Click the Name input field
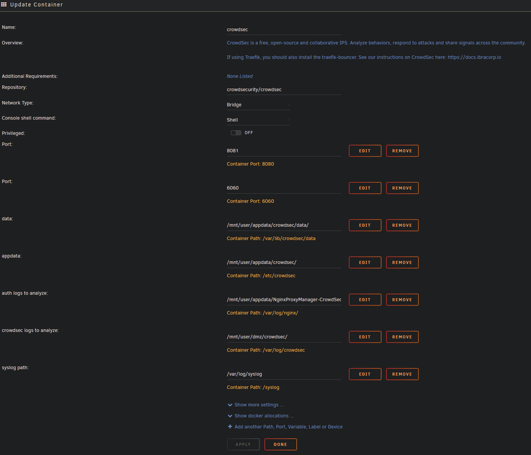The width and height of the screenshot is (531, 455). [x=284, y=30]
